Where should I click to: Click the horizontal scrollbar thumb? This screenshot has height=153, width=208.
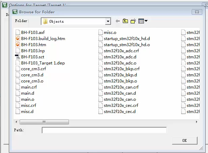tap(44, 122)
